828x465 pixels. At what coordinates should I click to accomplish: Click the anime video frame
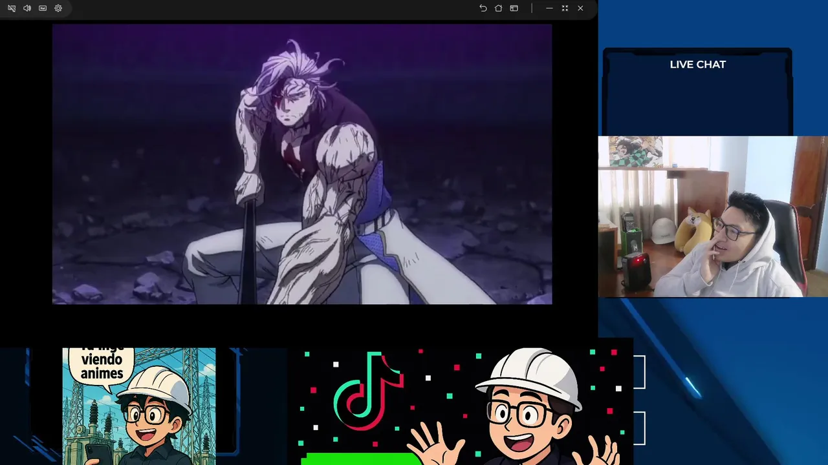(302, 164)
